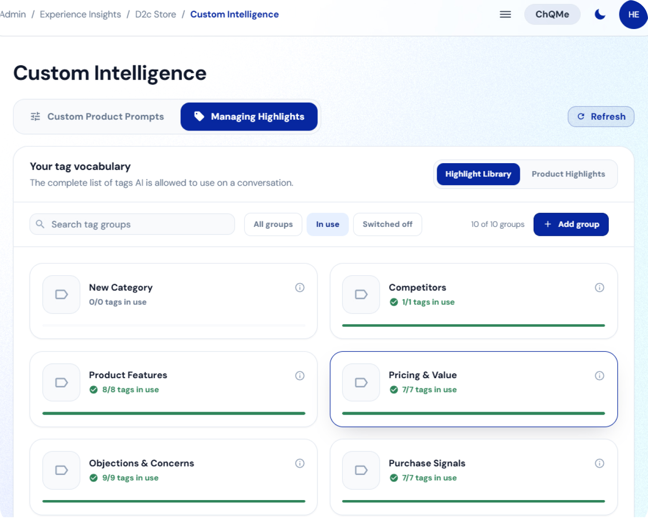Click the search magnifier icon
Image resolution: width=648 pixels, height=526 pixels.
(40, 224)
